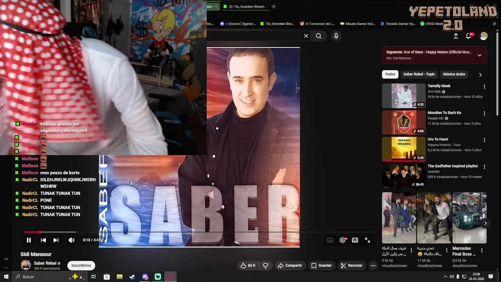Open options for Mundian To Bach Ke
The image size is (501, 282).
[x=484, y=113]
